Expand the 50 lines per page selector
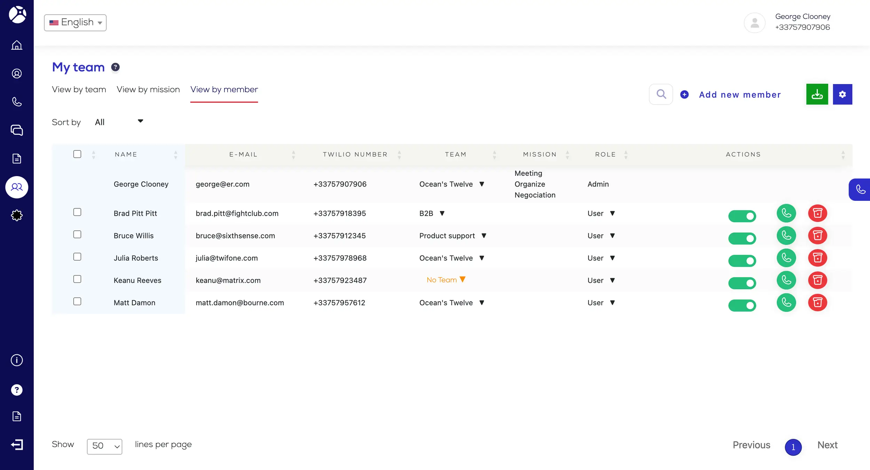The width and height of the screenshot is (870, 470). (104, 446)
